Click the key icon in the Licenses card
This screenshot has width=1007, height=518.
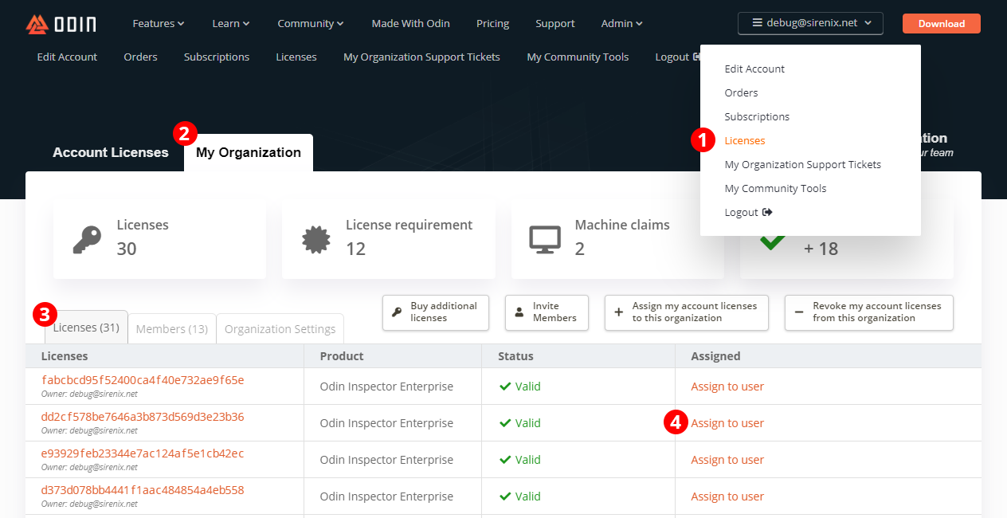point(86,239)
